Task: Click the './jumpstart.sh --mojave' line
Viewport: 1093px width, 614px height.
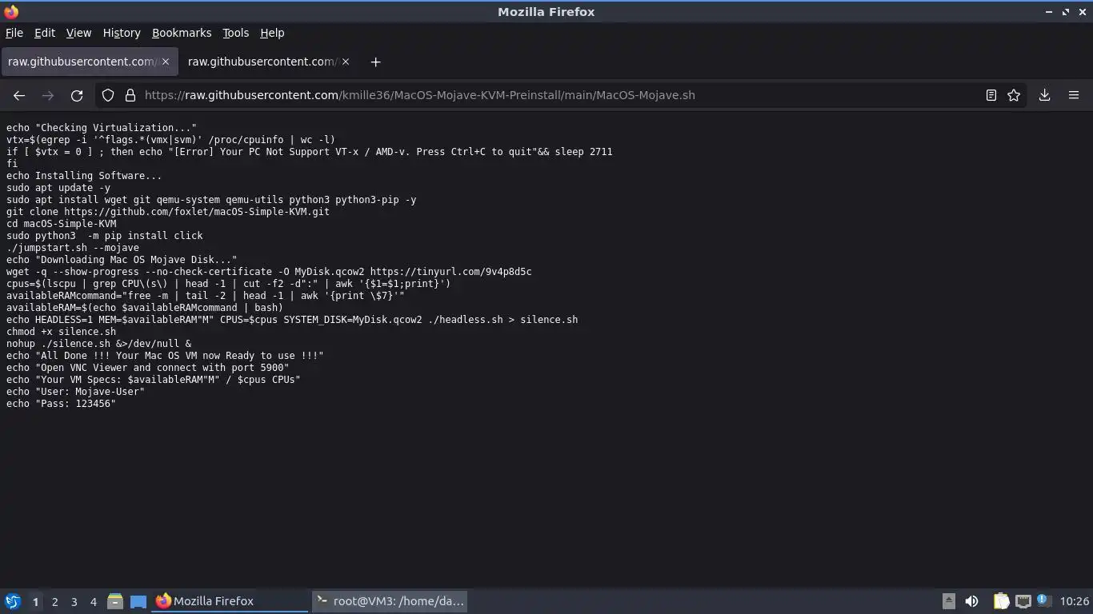Action: [x=73, y=248]
